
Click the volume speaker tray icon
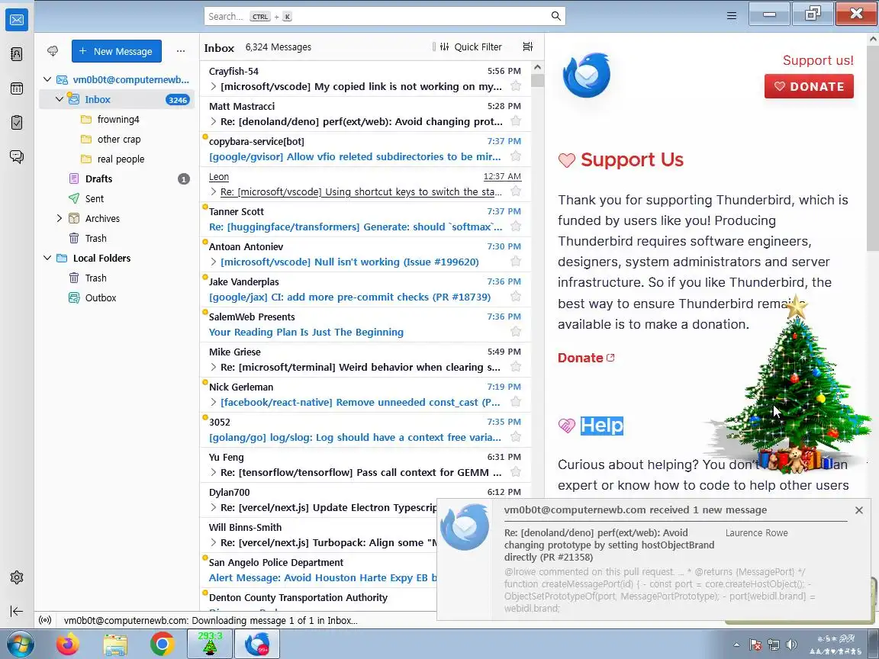[x=791, y=645]
